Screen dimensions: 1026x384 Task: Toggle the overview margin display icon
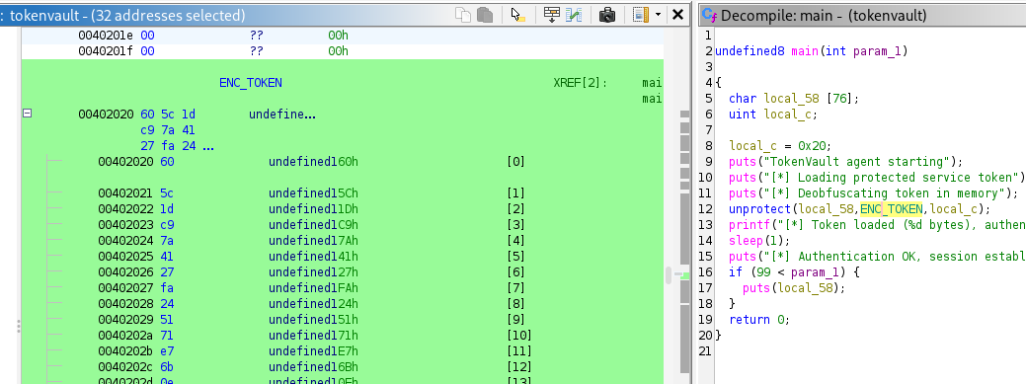(x=641, y=15)
